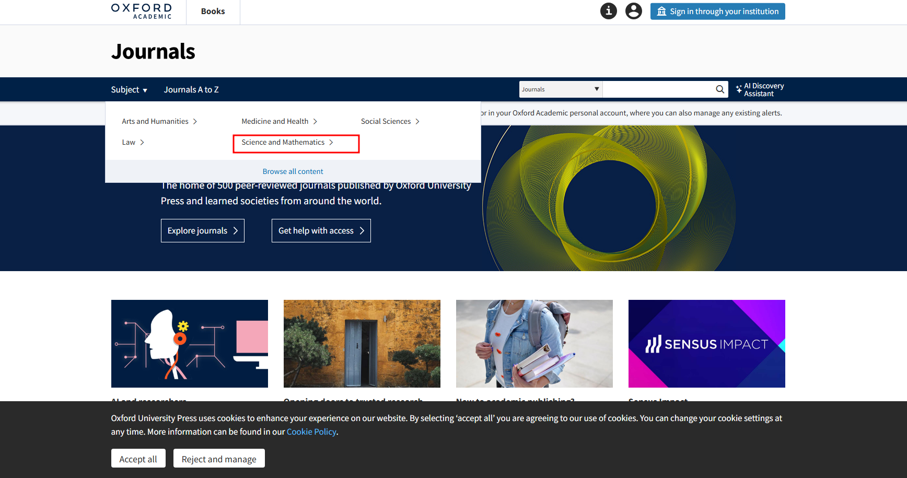Select Science and Mathematics subject
This screenshot has height=478, width=907.
click(287, 143)
